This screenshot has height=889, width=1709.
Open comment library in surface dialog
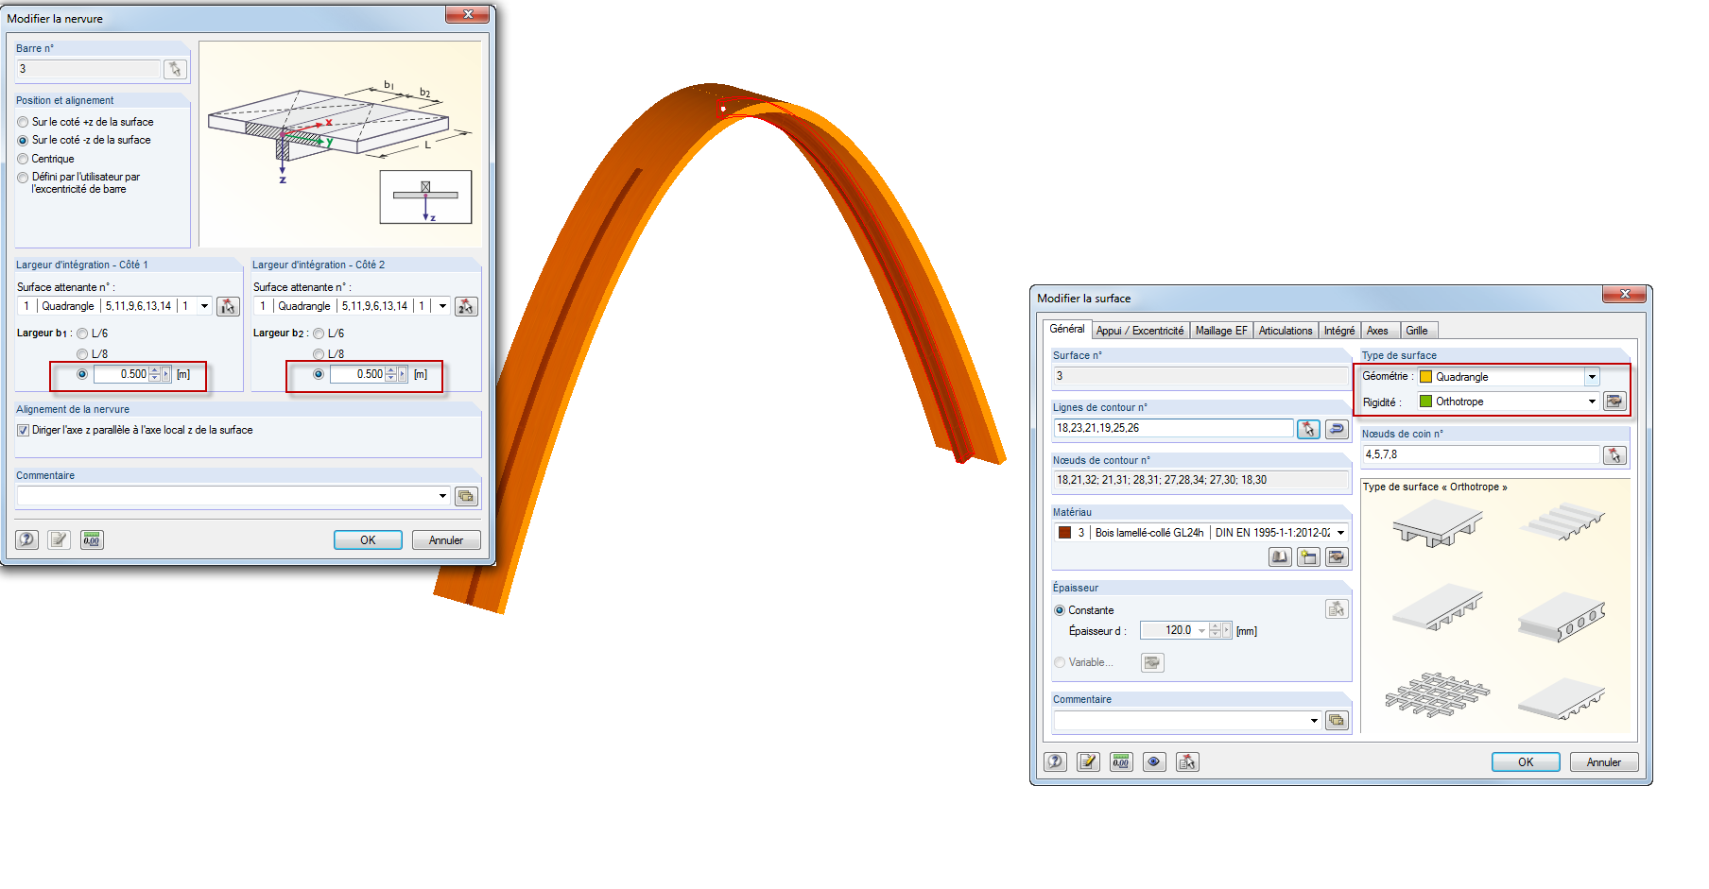tap(1337, 721)
